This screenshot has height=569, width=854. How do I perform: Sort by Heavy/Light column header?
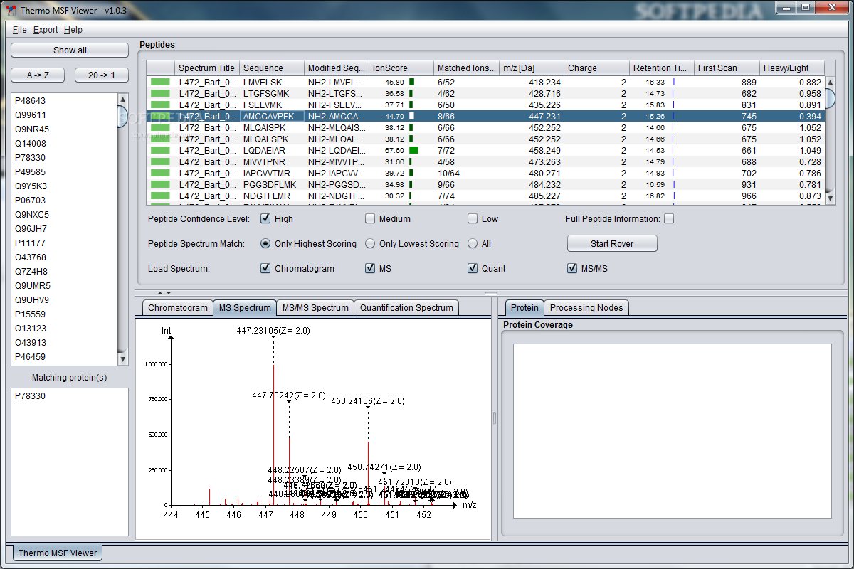pyautogui.click(x=792, y=68)
